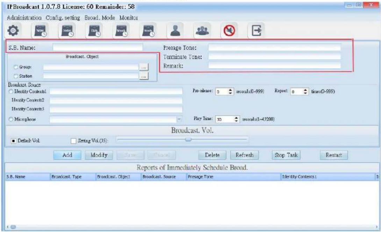Viewport: 381px width, 232px height.
Task: Sort by Broadcast. Type column header
Action: [73, 177]
